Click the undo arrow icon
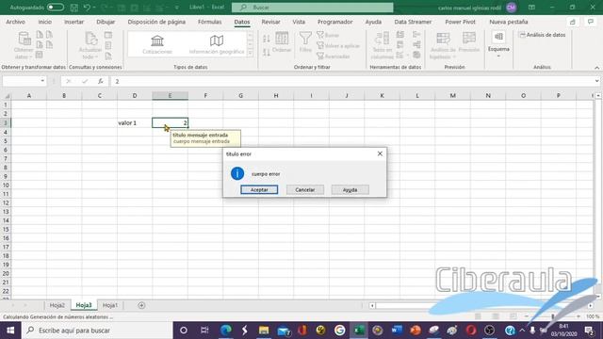603x339 pixels. coord(87,8)
